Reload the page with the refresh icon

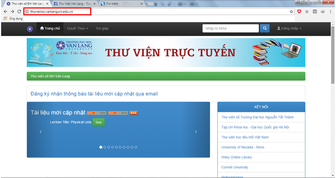tap(19, 12)
